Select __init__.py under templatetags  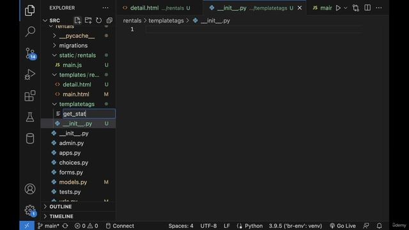click(78, 123)
